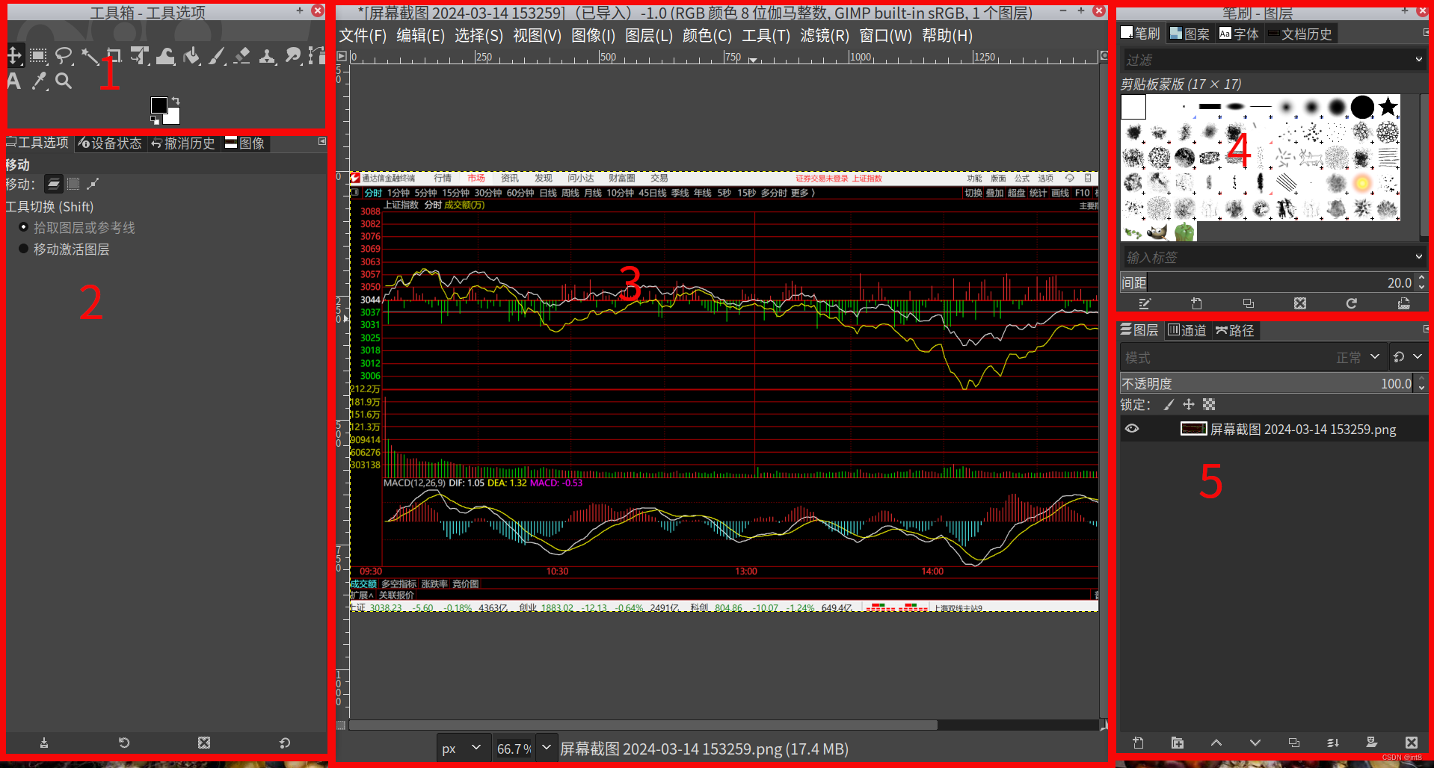Open the 颜色(C) menu
Screen dimensions: 1434x768
(x=707, y=36)
